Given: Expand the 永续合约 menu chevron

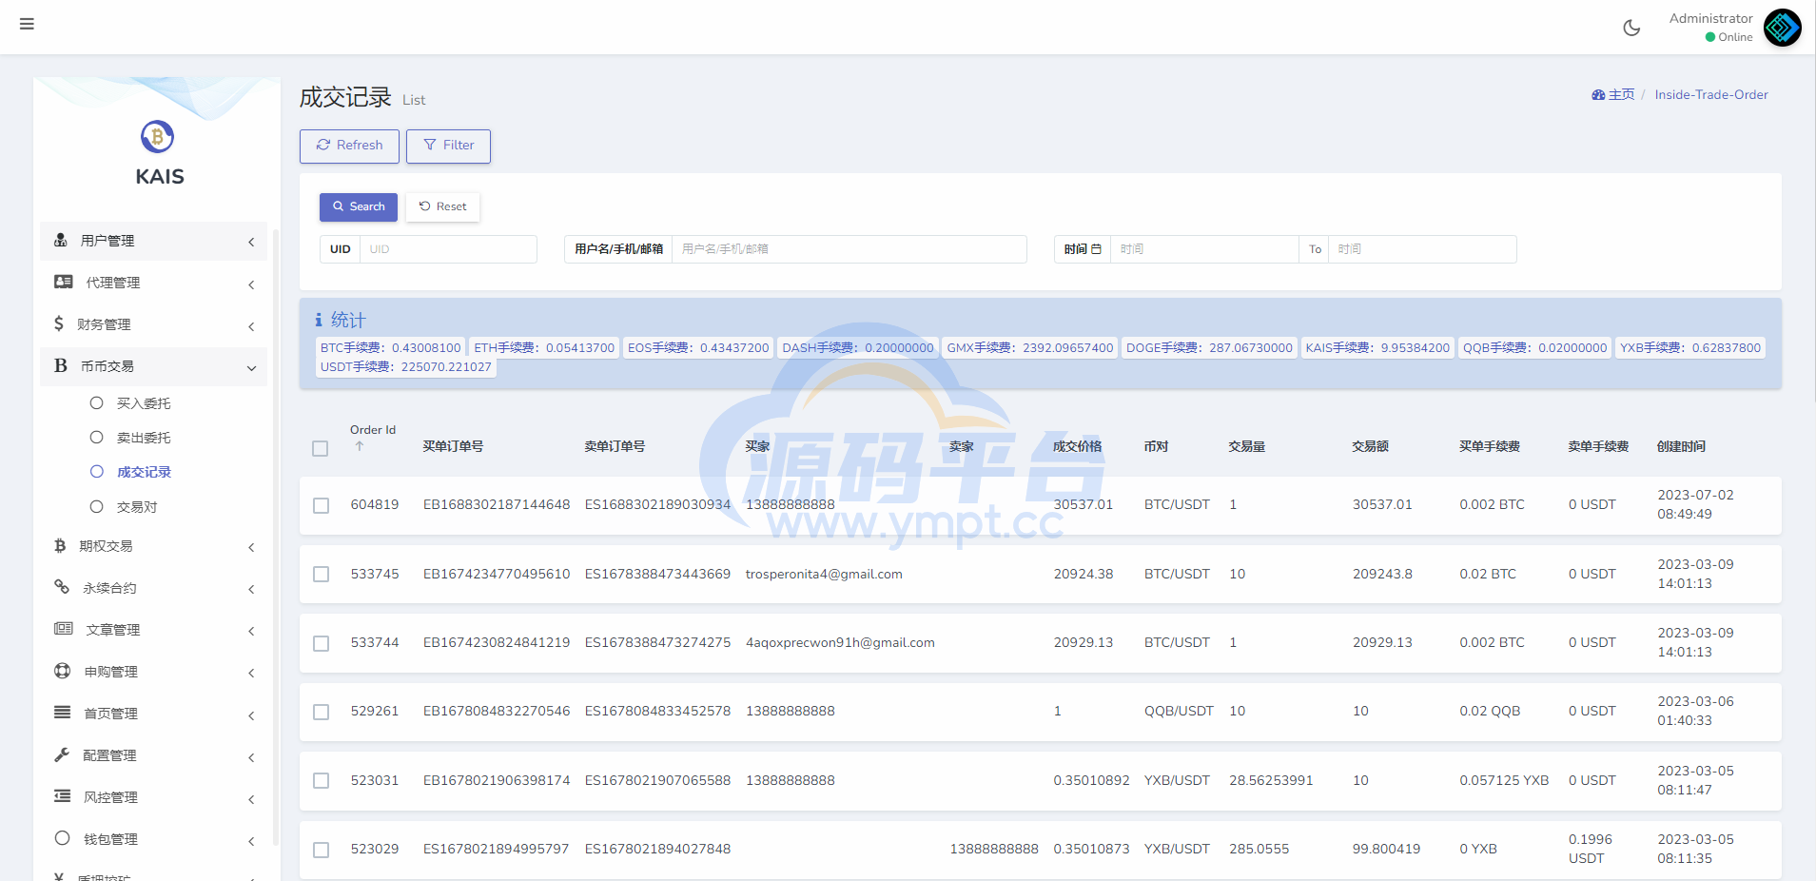Looking at the screenshot, I should 251,589.
